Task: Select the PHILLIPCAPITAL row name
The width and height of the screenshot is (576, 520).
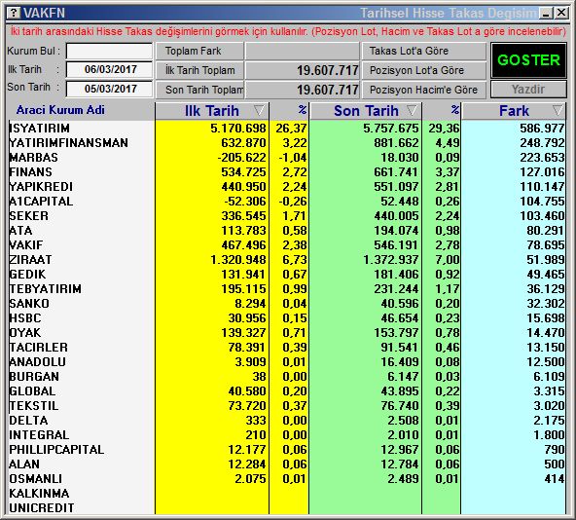Action: (x=56, y=450)
